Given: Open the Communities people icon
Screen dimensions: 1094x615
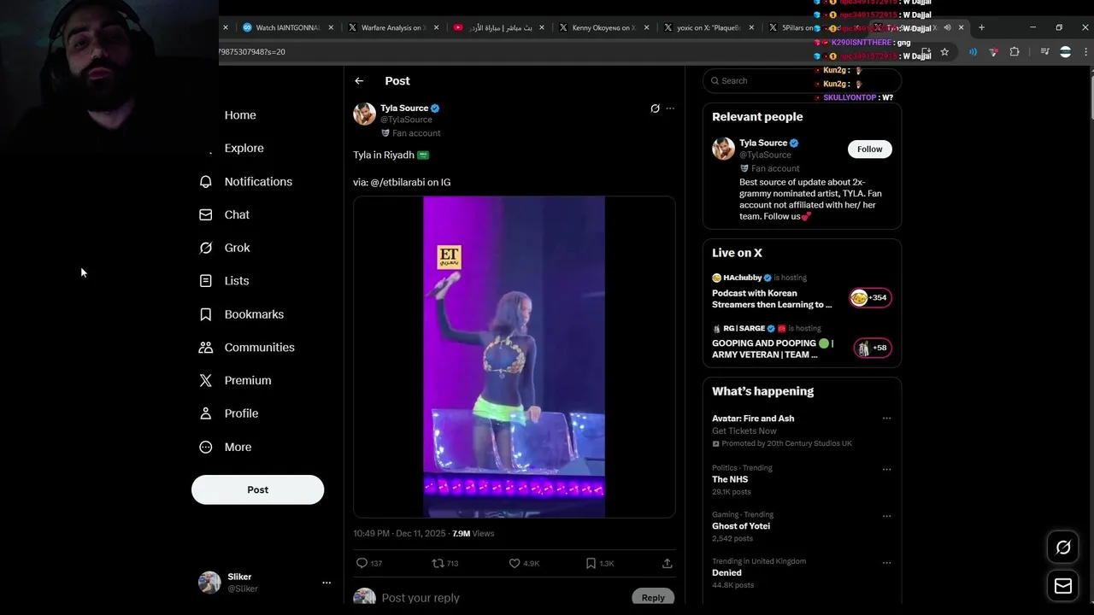Looking at the screenshot, I should click(205, 348).
